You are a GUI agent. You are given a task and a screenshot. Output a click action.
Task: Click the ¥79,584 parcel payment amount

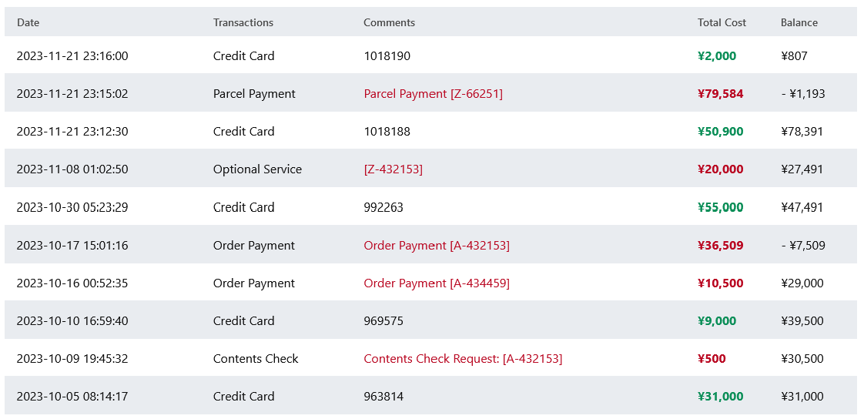(720, 94)
